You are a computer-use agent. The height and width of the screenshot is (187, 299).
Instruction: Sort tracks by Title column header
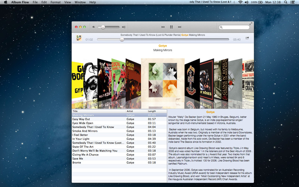pyautogui.click(x=99, y=111)
